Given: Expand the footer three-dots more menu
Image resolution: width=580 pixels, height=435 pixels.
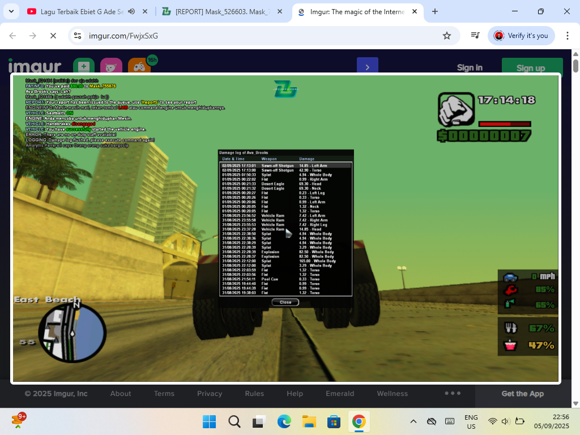Looking at the screenshot, I should 453,393.
